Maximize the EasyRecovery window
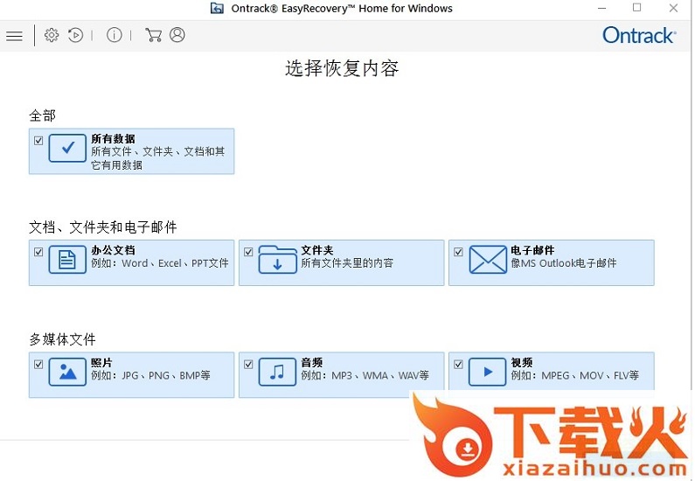Viewport: 695px width, 481px height. point(637,8)
